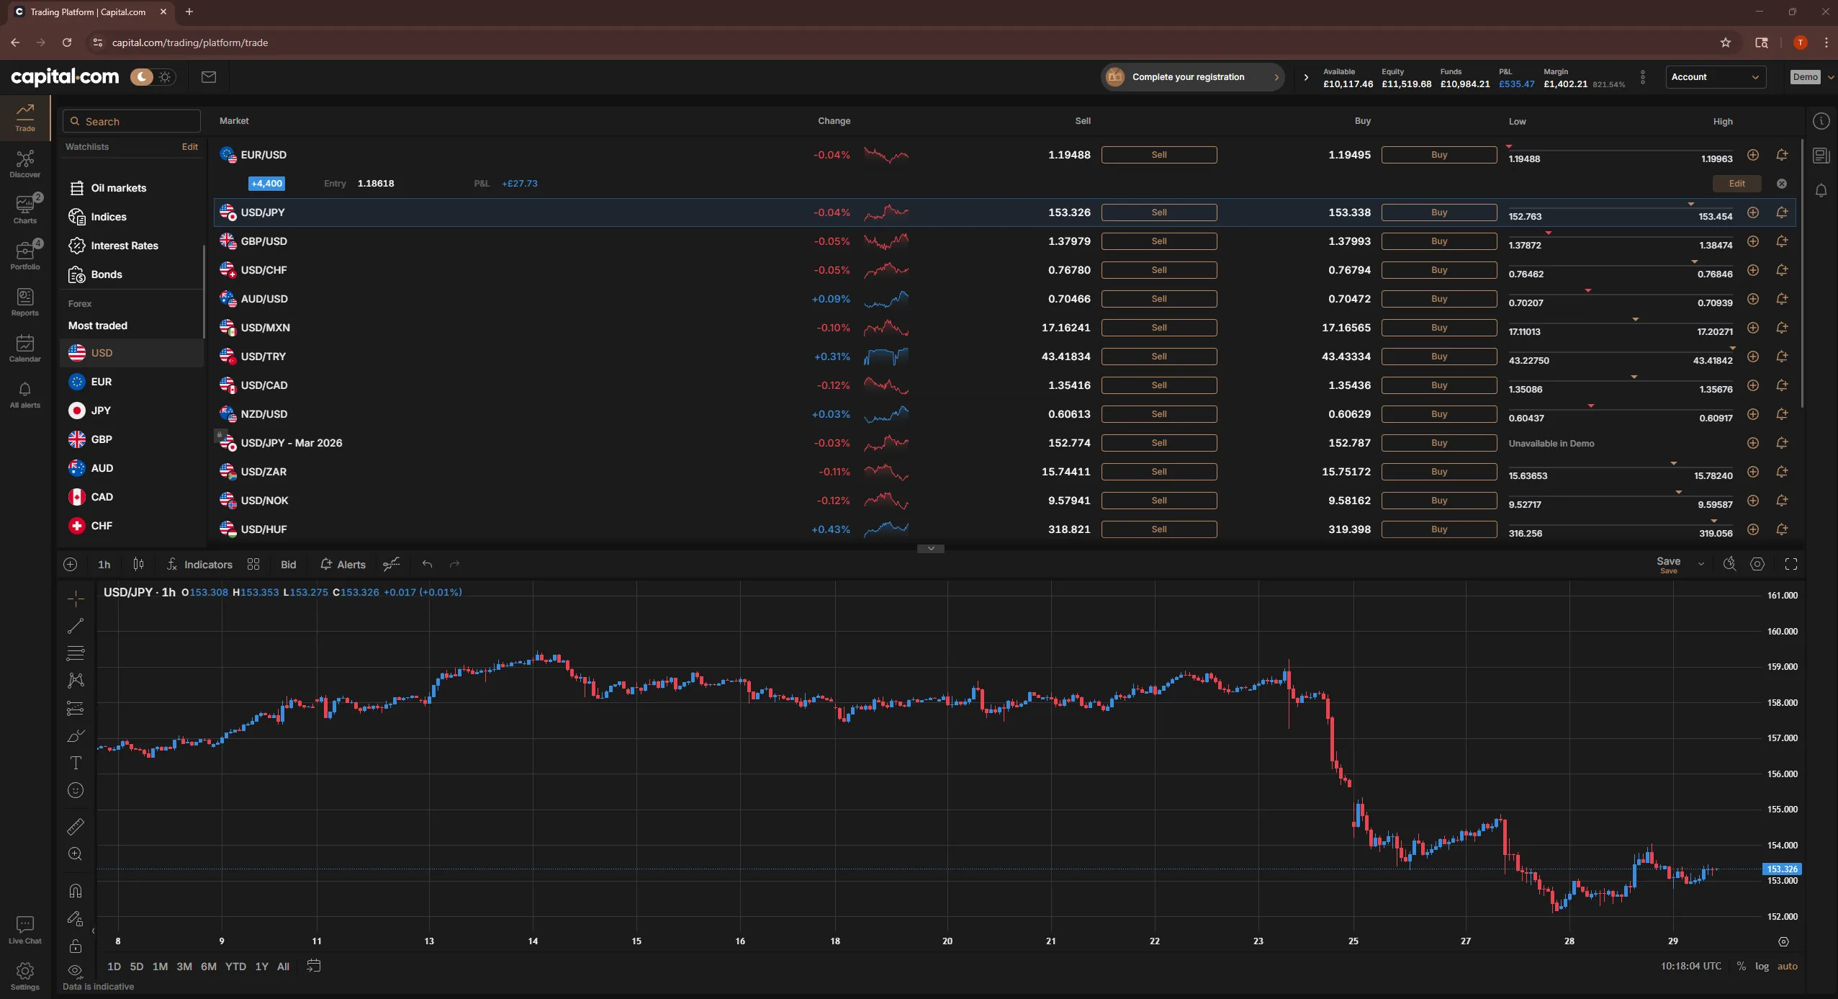Open the 1h timeframe selector
1838x999 pixels.
click(x=104, y=564)
